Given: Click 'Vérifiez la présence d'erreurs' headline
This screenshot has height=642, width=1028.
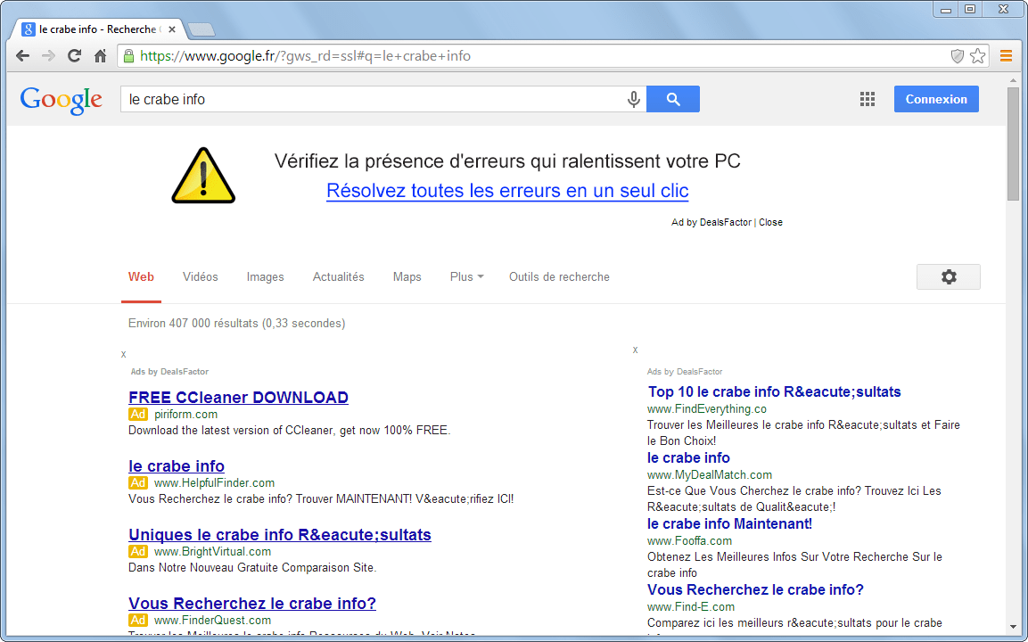Looking at the screenshot, I should (x=507, y=161).
